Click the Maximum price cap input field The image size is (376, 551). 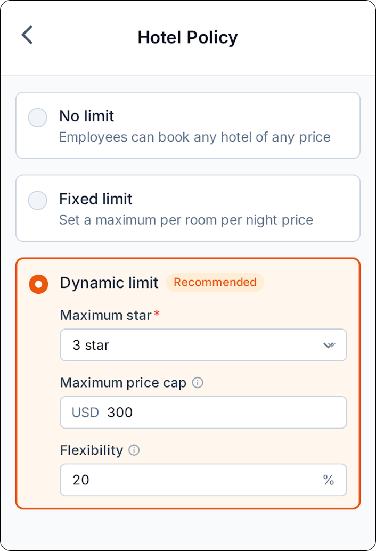tap(203, 413)
